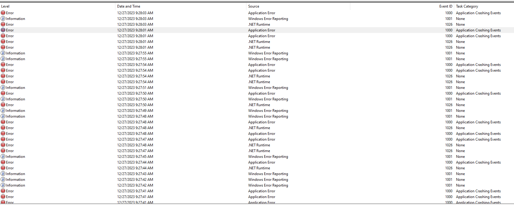Click 'Application Error' source in 9:27:47 AM row
The width and height of the screenshot is (514, 205).
(262, 139)
